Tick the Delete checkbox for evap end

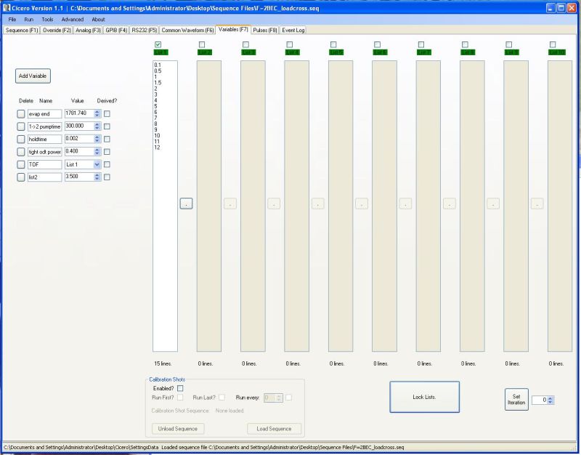click(21, 114)
